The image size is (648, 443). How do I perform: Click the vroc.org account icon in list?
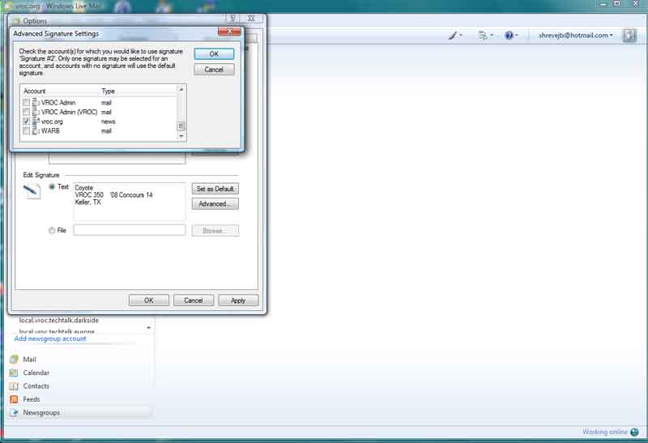(36, 121)
